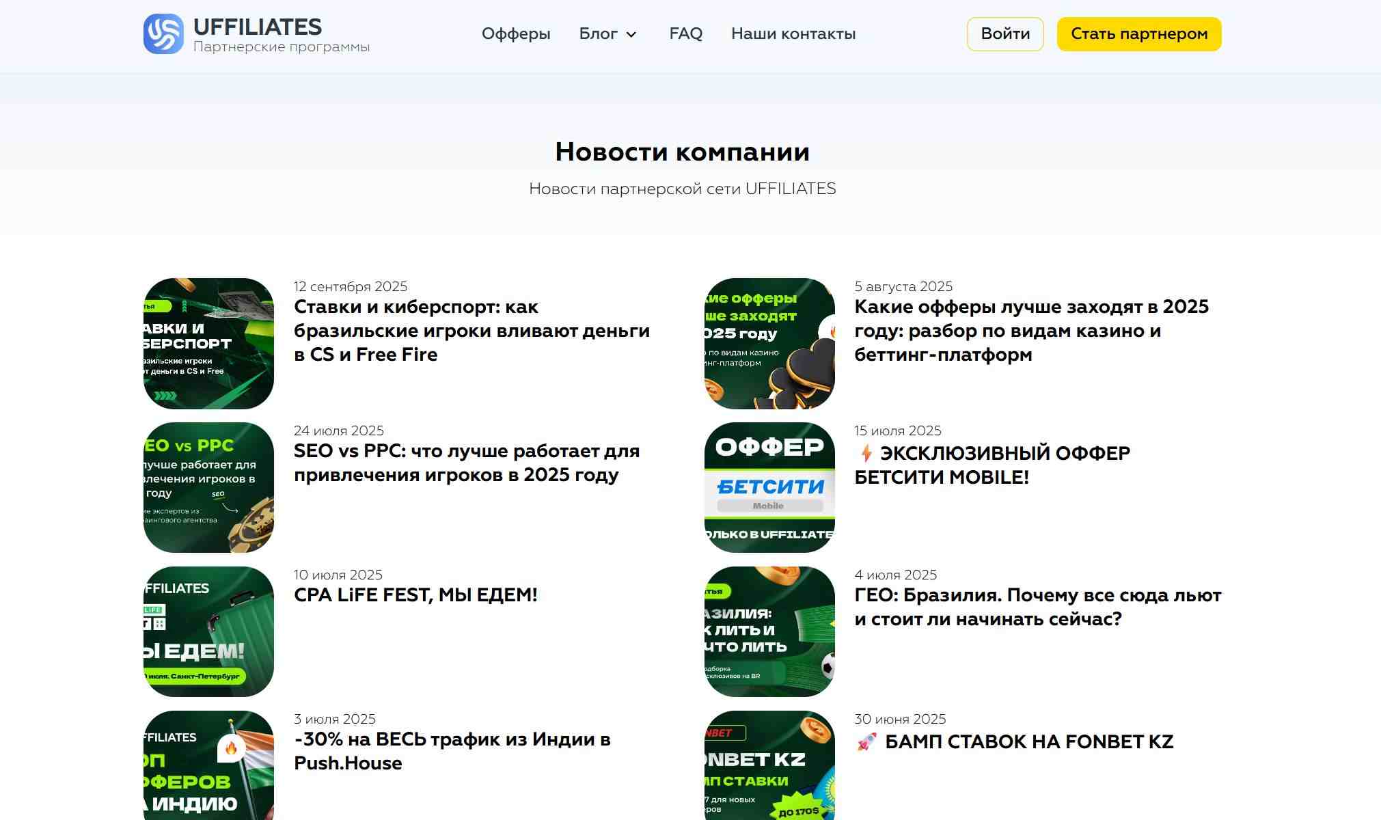Open headline -30% на ВЕСЬ трафик из Индии

tap(452, 751)
